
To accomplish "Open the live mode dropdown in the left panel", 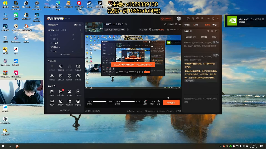I will [x=53, y=25].
